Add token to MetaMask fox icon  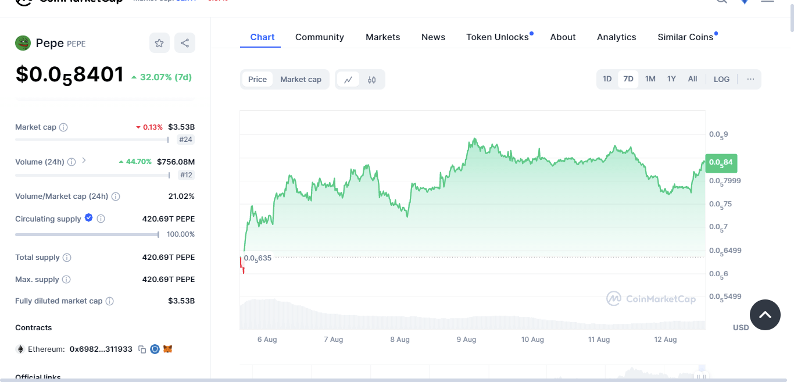pos(167,349)
